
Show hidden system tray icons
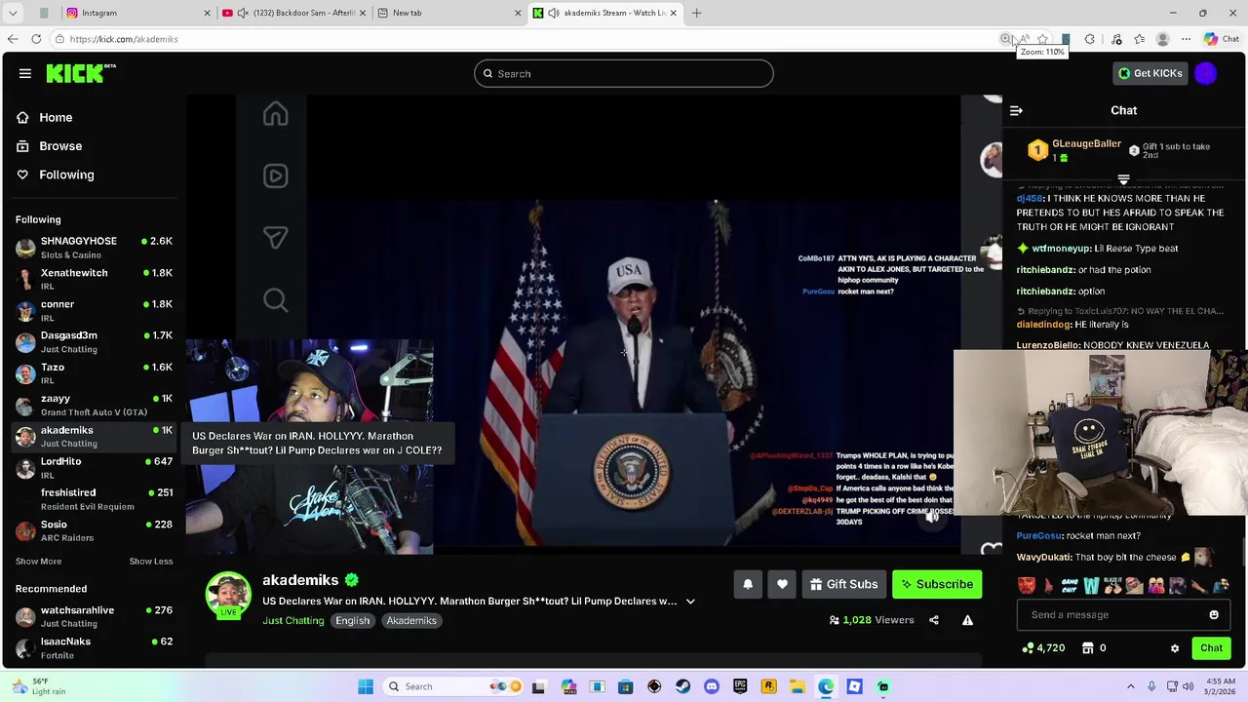coord(1130,686)
